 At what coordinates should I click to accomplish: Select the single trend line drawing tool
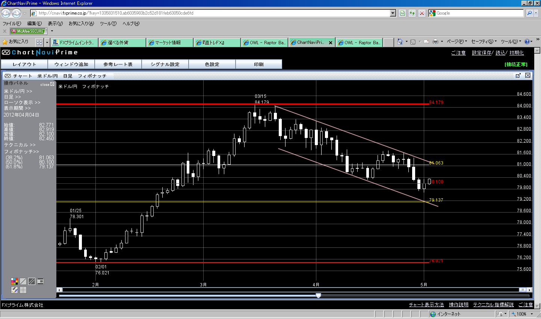pos(23,282)
